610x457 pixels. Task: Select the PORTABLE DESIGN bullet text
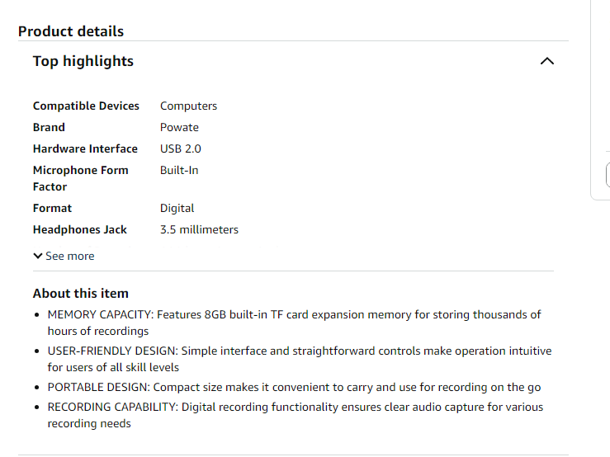294,387
